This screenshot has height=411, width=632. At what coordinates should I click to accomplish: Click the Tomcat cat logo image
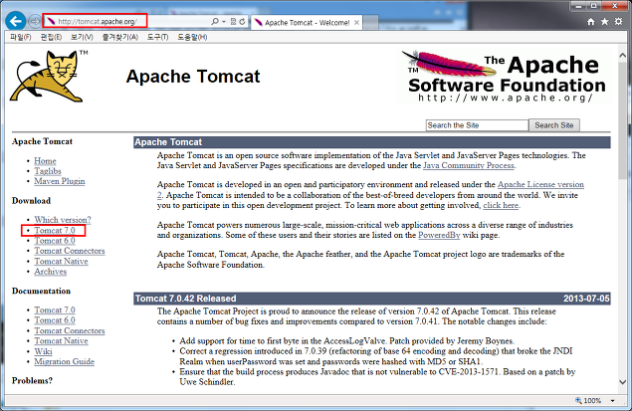coord(48,76)
